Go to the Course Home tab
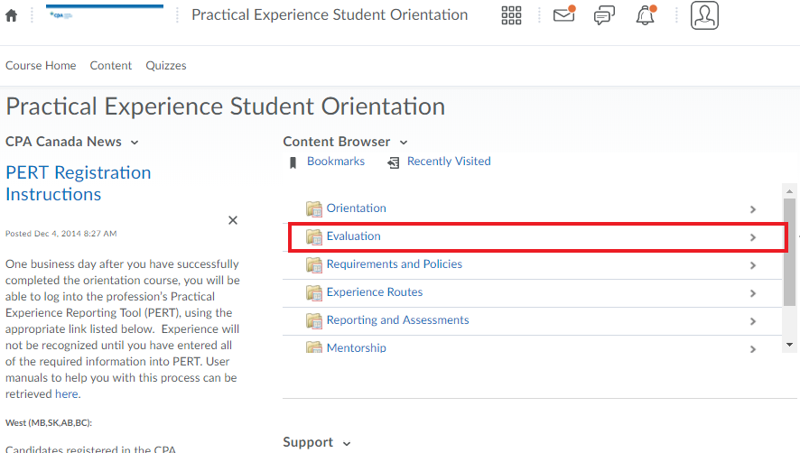 point(41,66)
